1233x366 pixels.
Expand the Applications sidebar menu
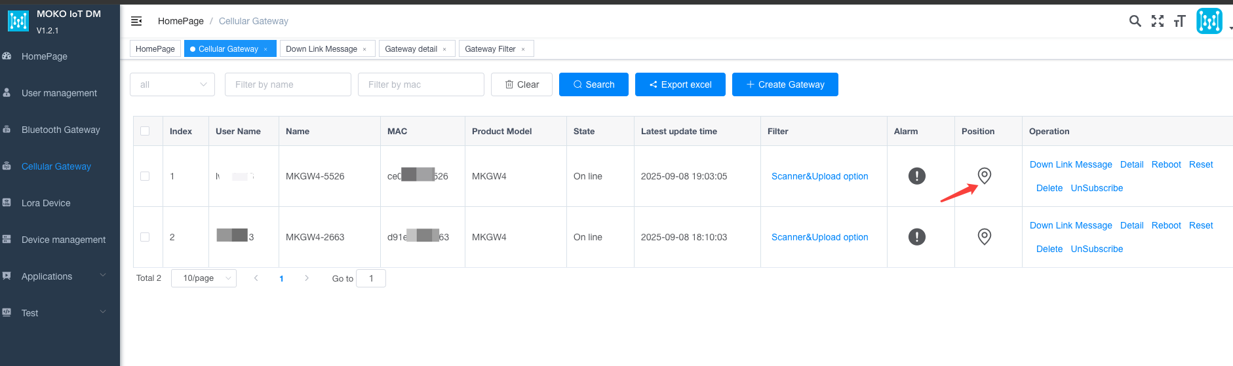(x=60, y=276)
